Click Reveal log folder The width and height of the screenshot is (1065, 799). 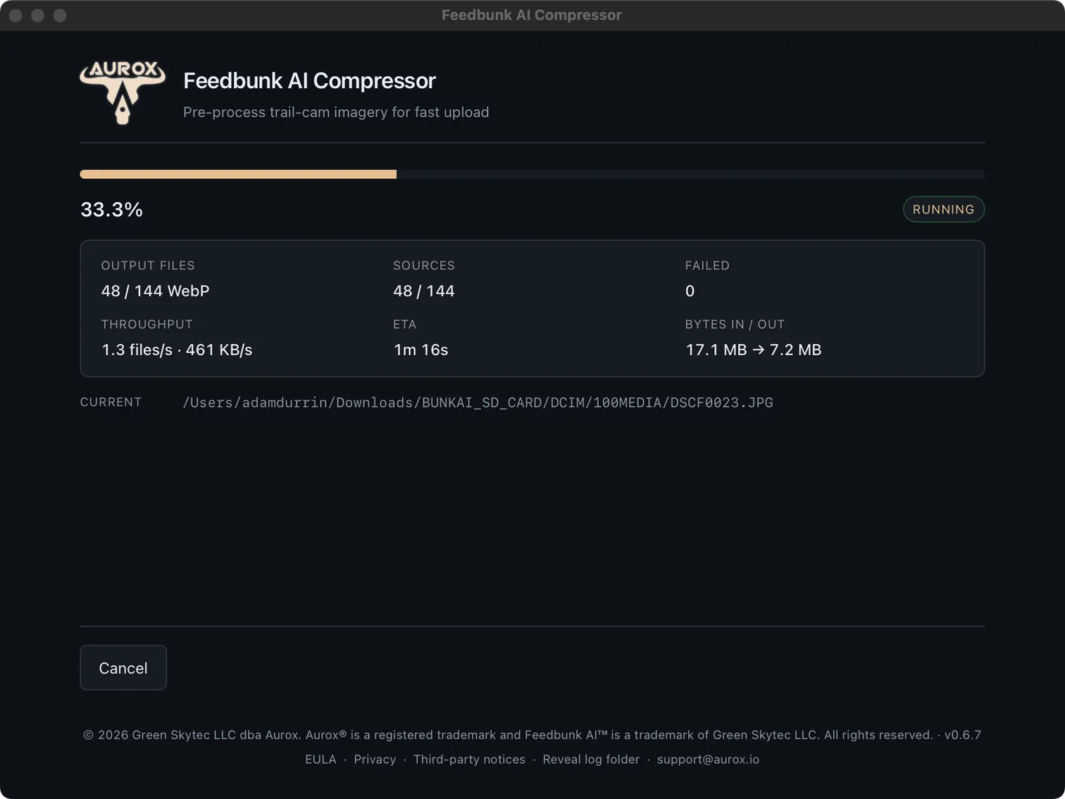click(591, 759)
